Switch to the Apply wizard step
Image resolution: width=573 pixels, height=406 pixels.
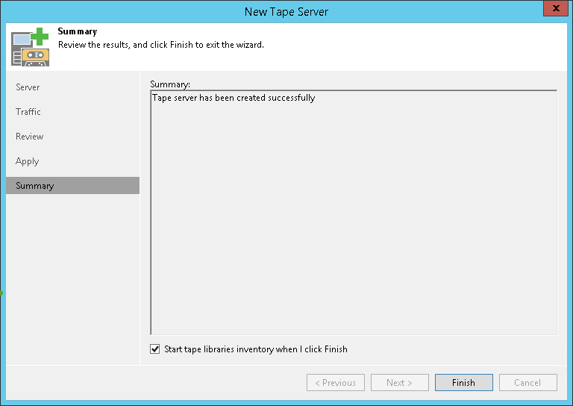click(x=27, y=161)
